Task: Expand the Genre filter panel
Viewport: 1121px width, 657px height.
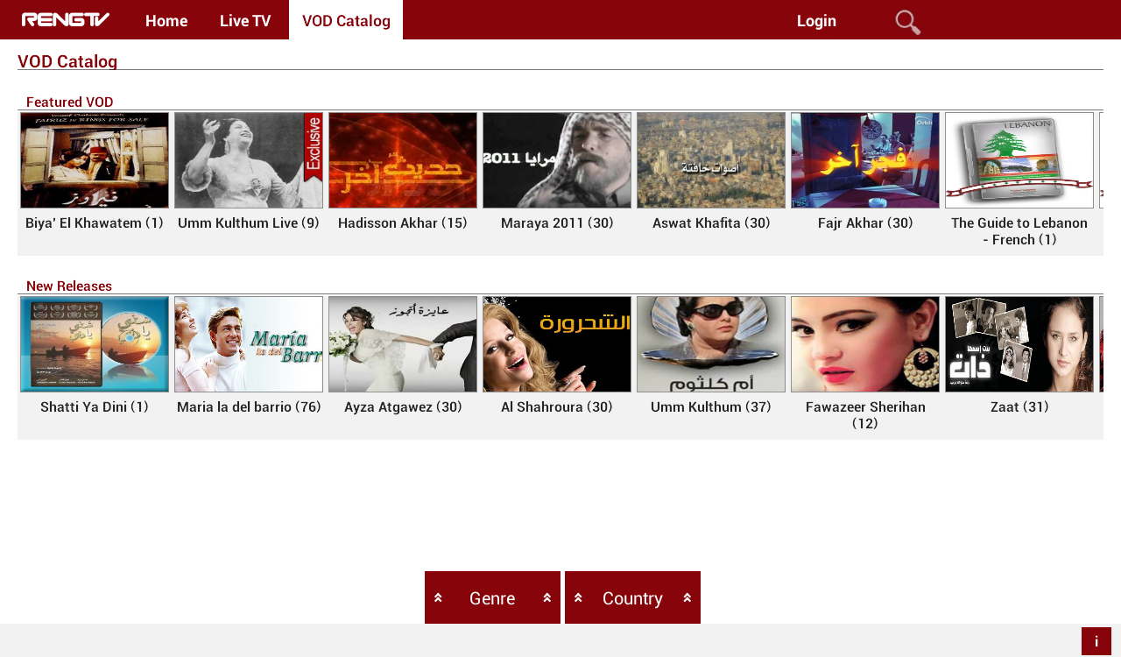Action: [x=492, y=597]
